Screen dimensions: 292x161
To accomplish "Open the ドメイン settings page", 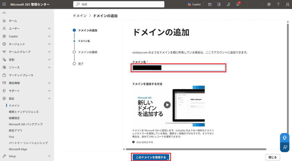I will pos(14,106).
